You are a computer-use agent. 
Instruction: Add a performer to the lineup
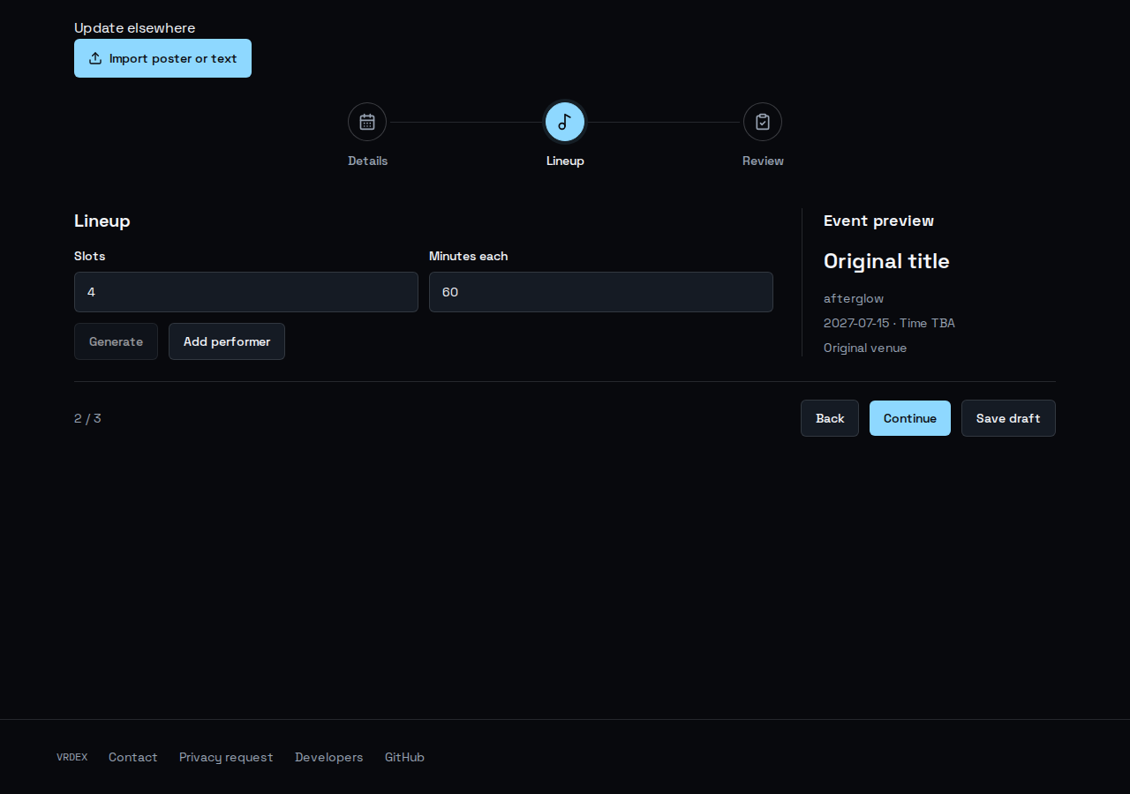(x=227, y=341)
